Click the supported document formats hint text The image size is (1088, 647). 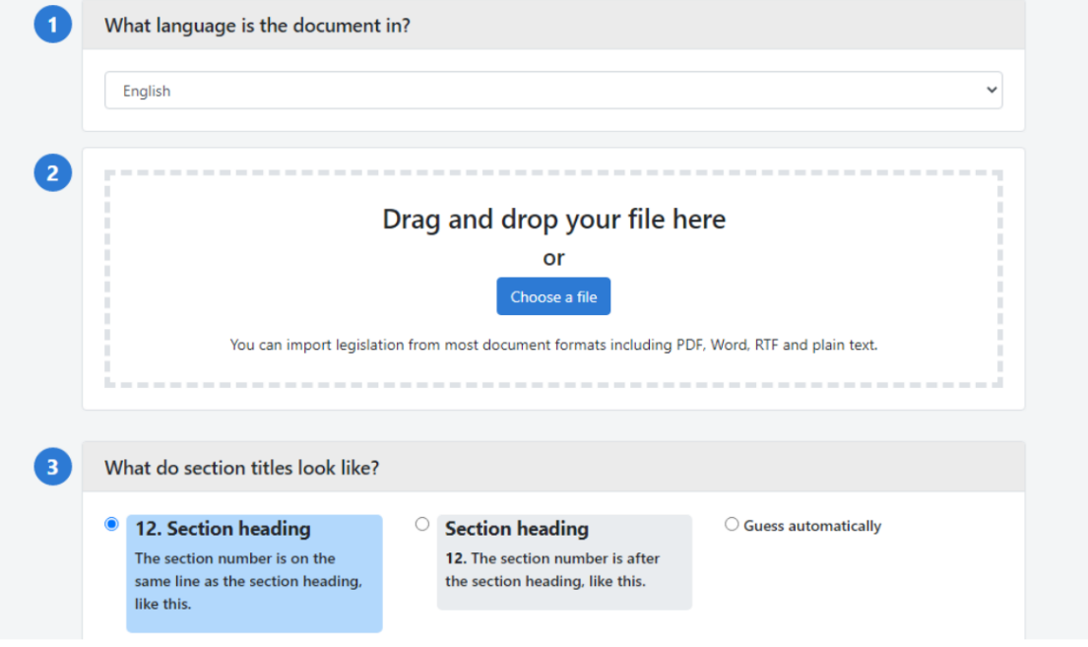pos(553,345)
